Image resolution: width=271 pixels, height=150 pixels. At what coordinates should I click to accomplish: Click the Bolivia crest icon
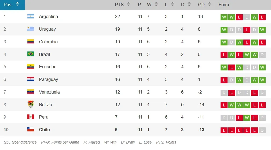[31, 104]
